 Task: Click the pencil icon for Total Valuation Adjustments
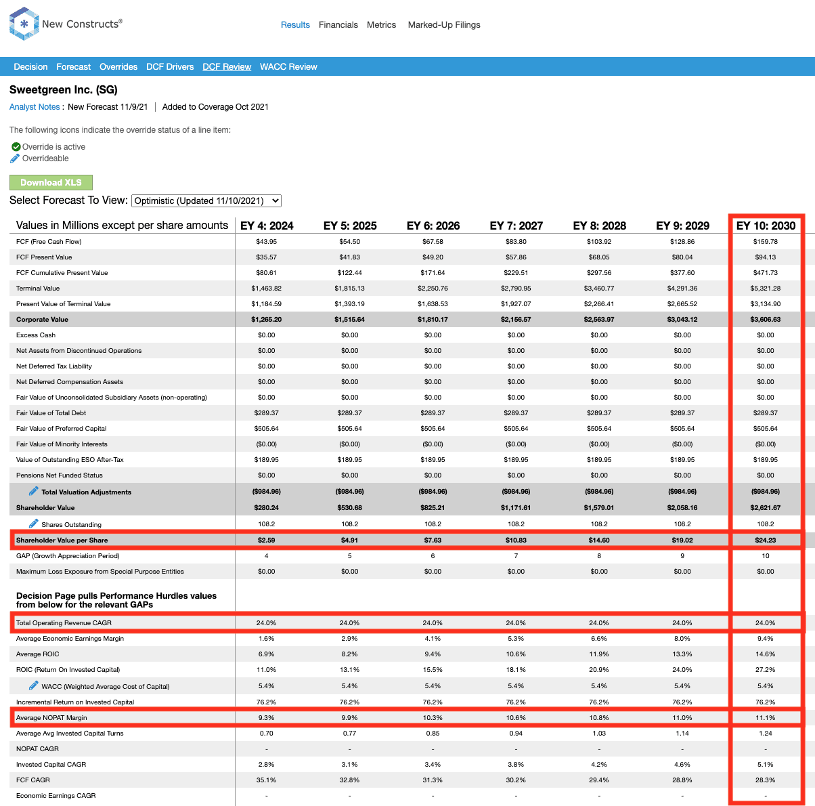[33, 491]
